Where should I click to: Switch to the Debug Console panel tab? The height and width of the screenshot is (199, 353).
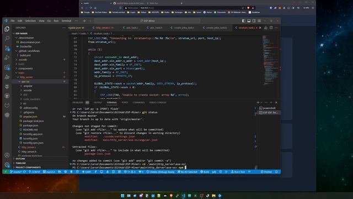(158, 103)
